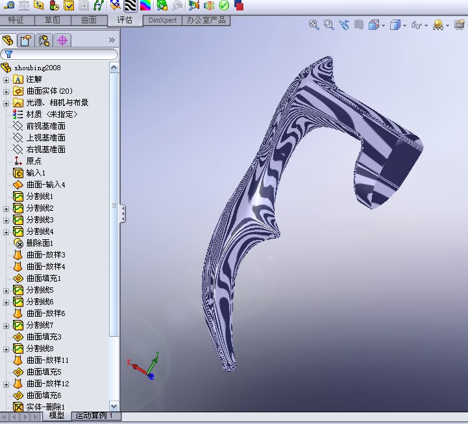Open the ConfigurationManager tab
The image size is (468, 424).
coord(44,40)
